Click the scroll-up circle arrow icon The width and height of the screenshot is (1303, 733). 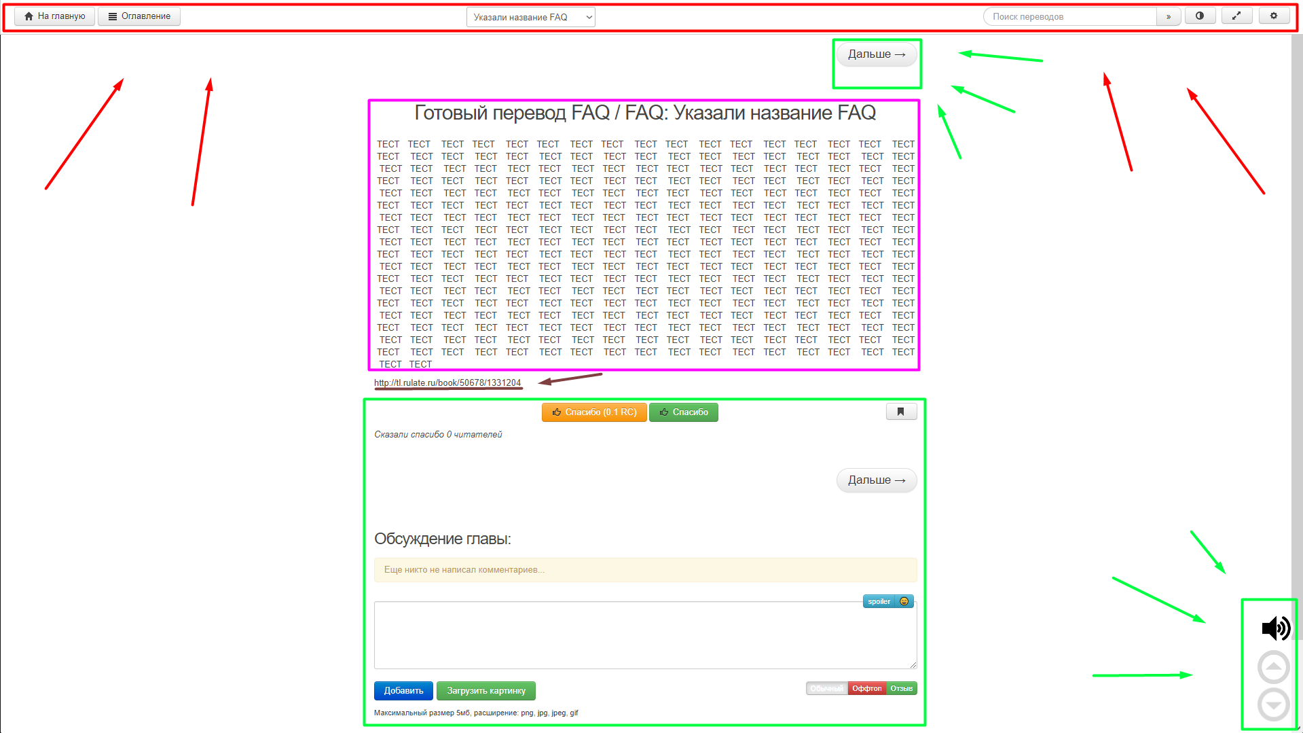[1273, 667]
